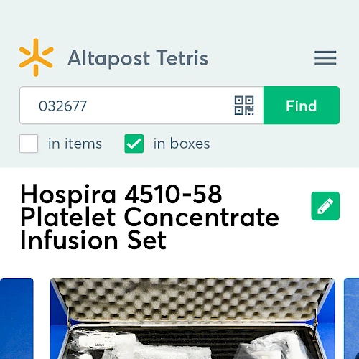
Task: Click the 'Tetris' word in the header
Action: click(182, 58)
